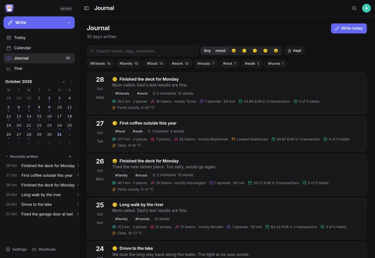
Task: Filter by the grinning mood emoji
Action: pos(276,51)
